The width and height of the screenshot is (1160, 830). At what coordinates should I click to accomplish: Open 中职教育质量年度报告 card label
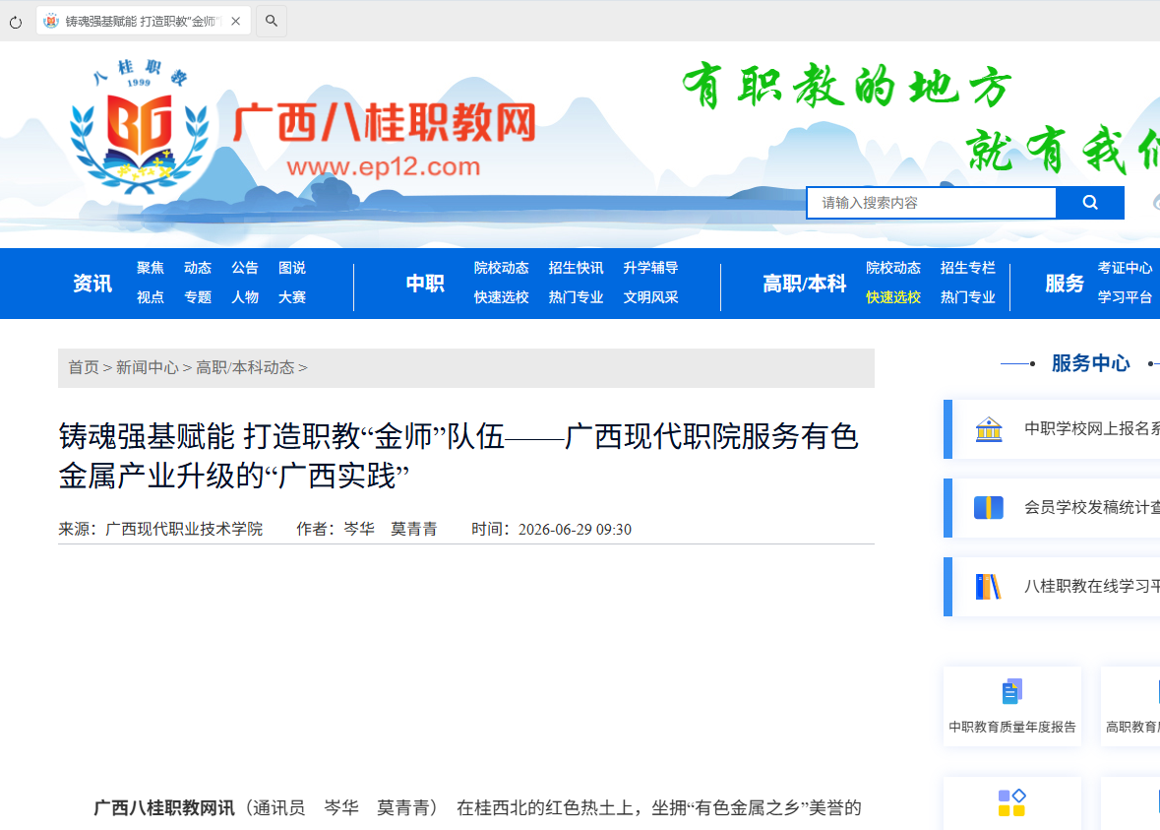(x=1012, y=727)
